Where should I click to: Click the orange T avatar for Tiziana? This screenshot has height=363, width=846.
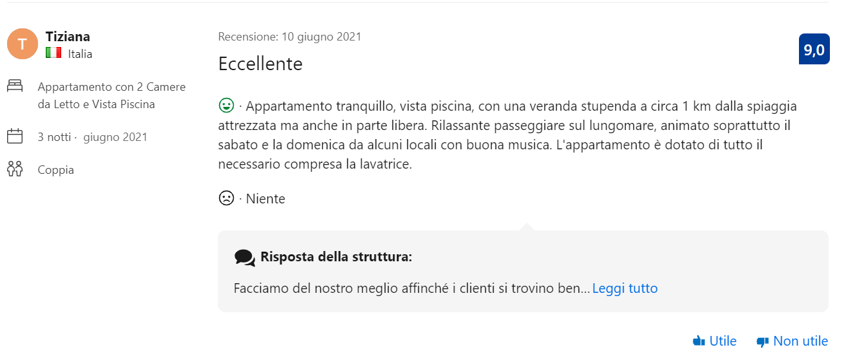point(23,44)
